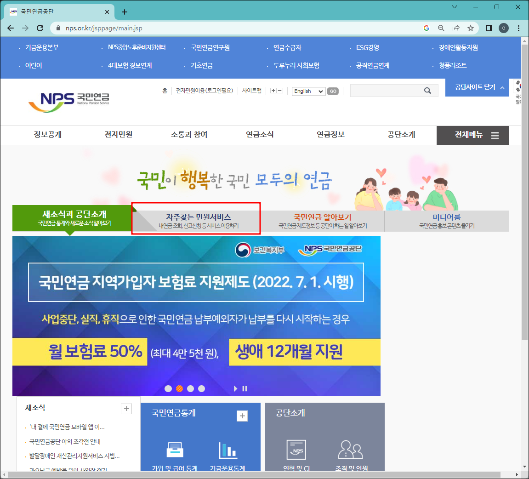
Task: Open the plus icon on 새소식 panel
Action: point(126,408)
